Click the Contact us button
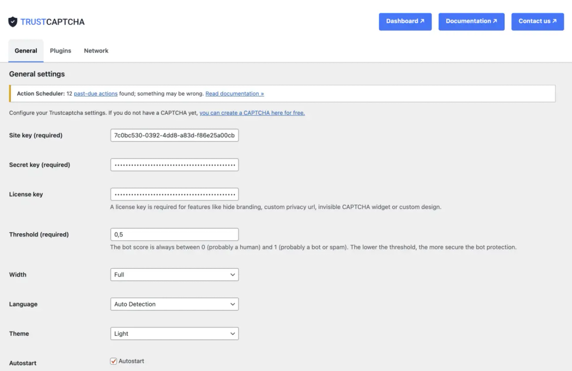 (x=538, y=21)
